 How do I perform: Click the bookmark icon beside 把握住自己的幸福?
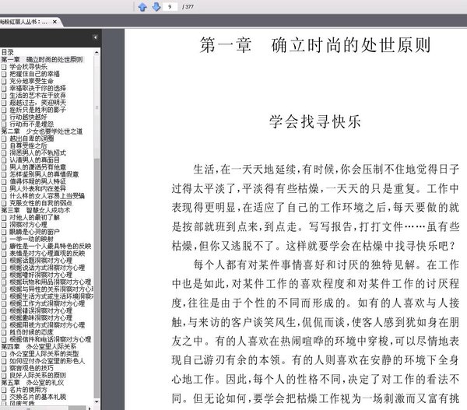4,74
